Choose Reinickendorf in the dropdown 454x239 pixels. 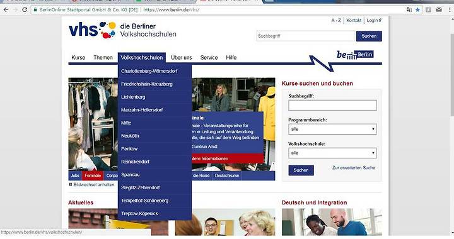pos(154,162)
